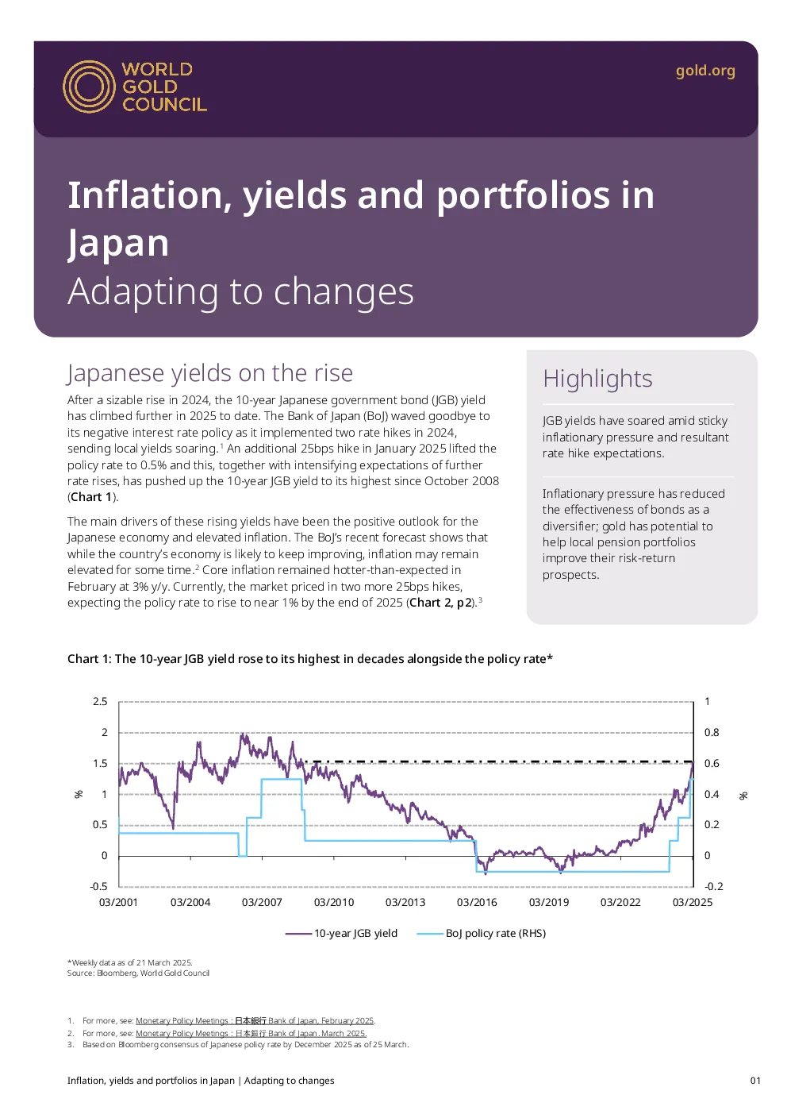Open Monetary Policy Meetings February 2025 link
787x1114 pixels.
(255, 1021)
